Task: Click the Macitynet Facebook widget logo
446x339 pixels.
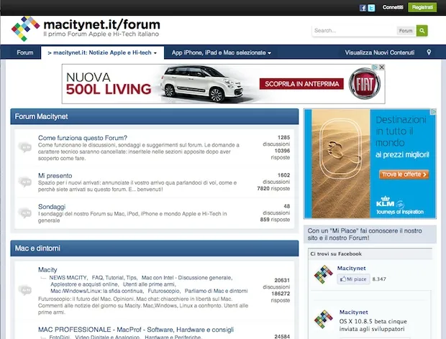Action: (x=324, y=274)
